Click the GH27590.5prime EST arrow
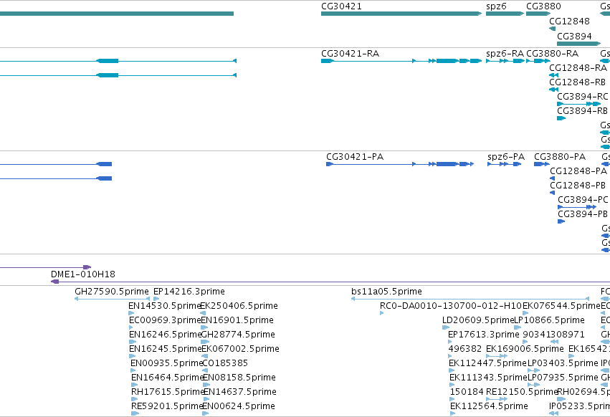The width and height of the screenshot is (610, 417). tap(112, 299)
